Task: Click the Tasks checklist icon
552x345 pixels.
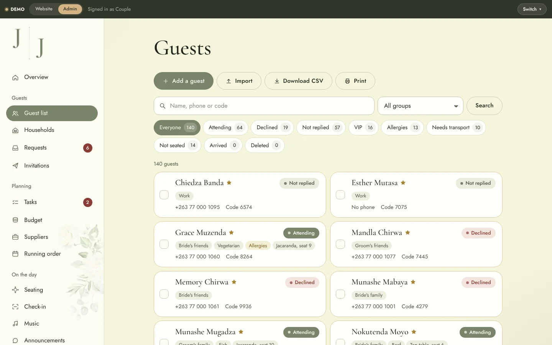Action: pos(15,202)
